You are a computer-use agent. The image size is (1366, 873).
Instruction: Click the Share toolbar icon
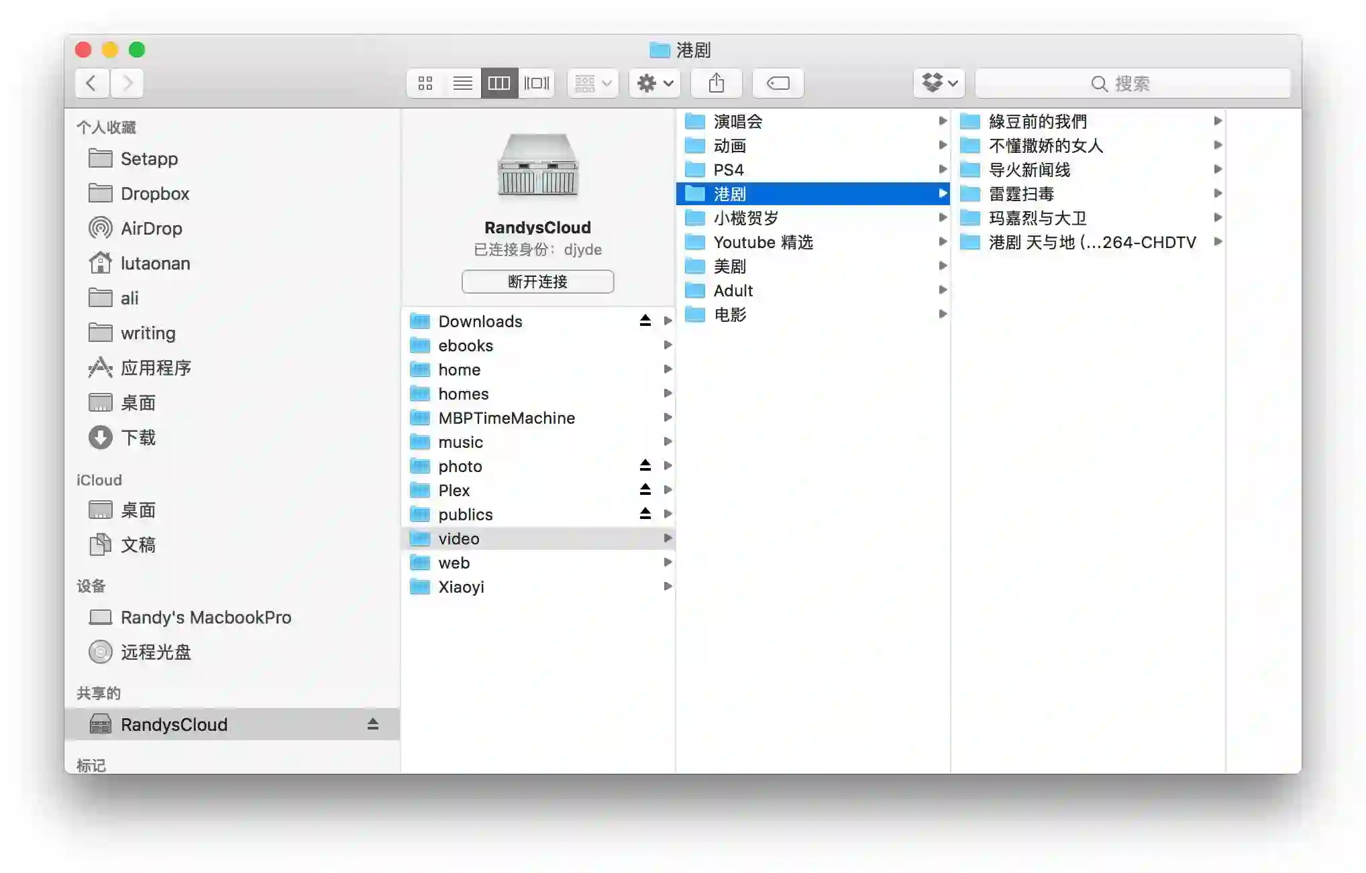(717, 83)
